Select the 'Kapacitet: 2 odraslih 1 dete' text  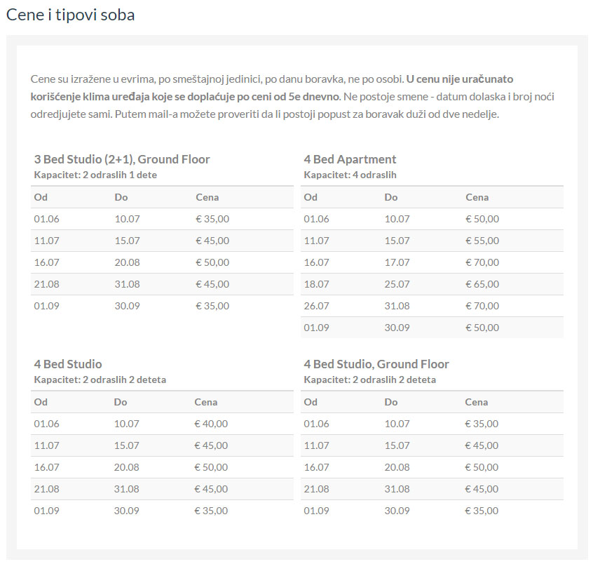coord(95,175)
